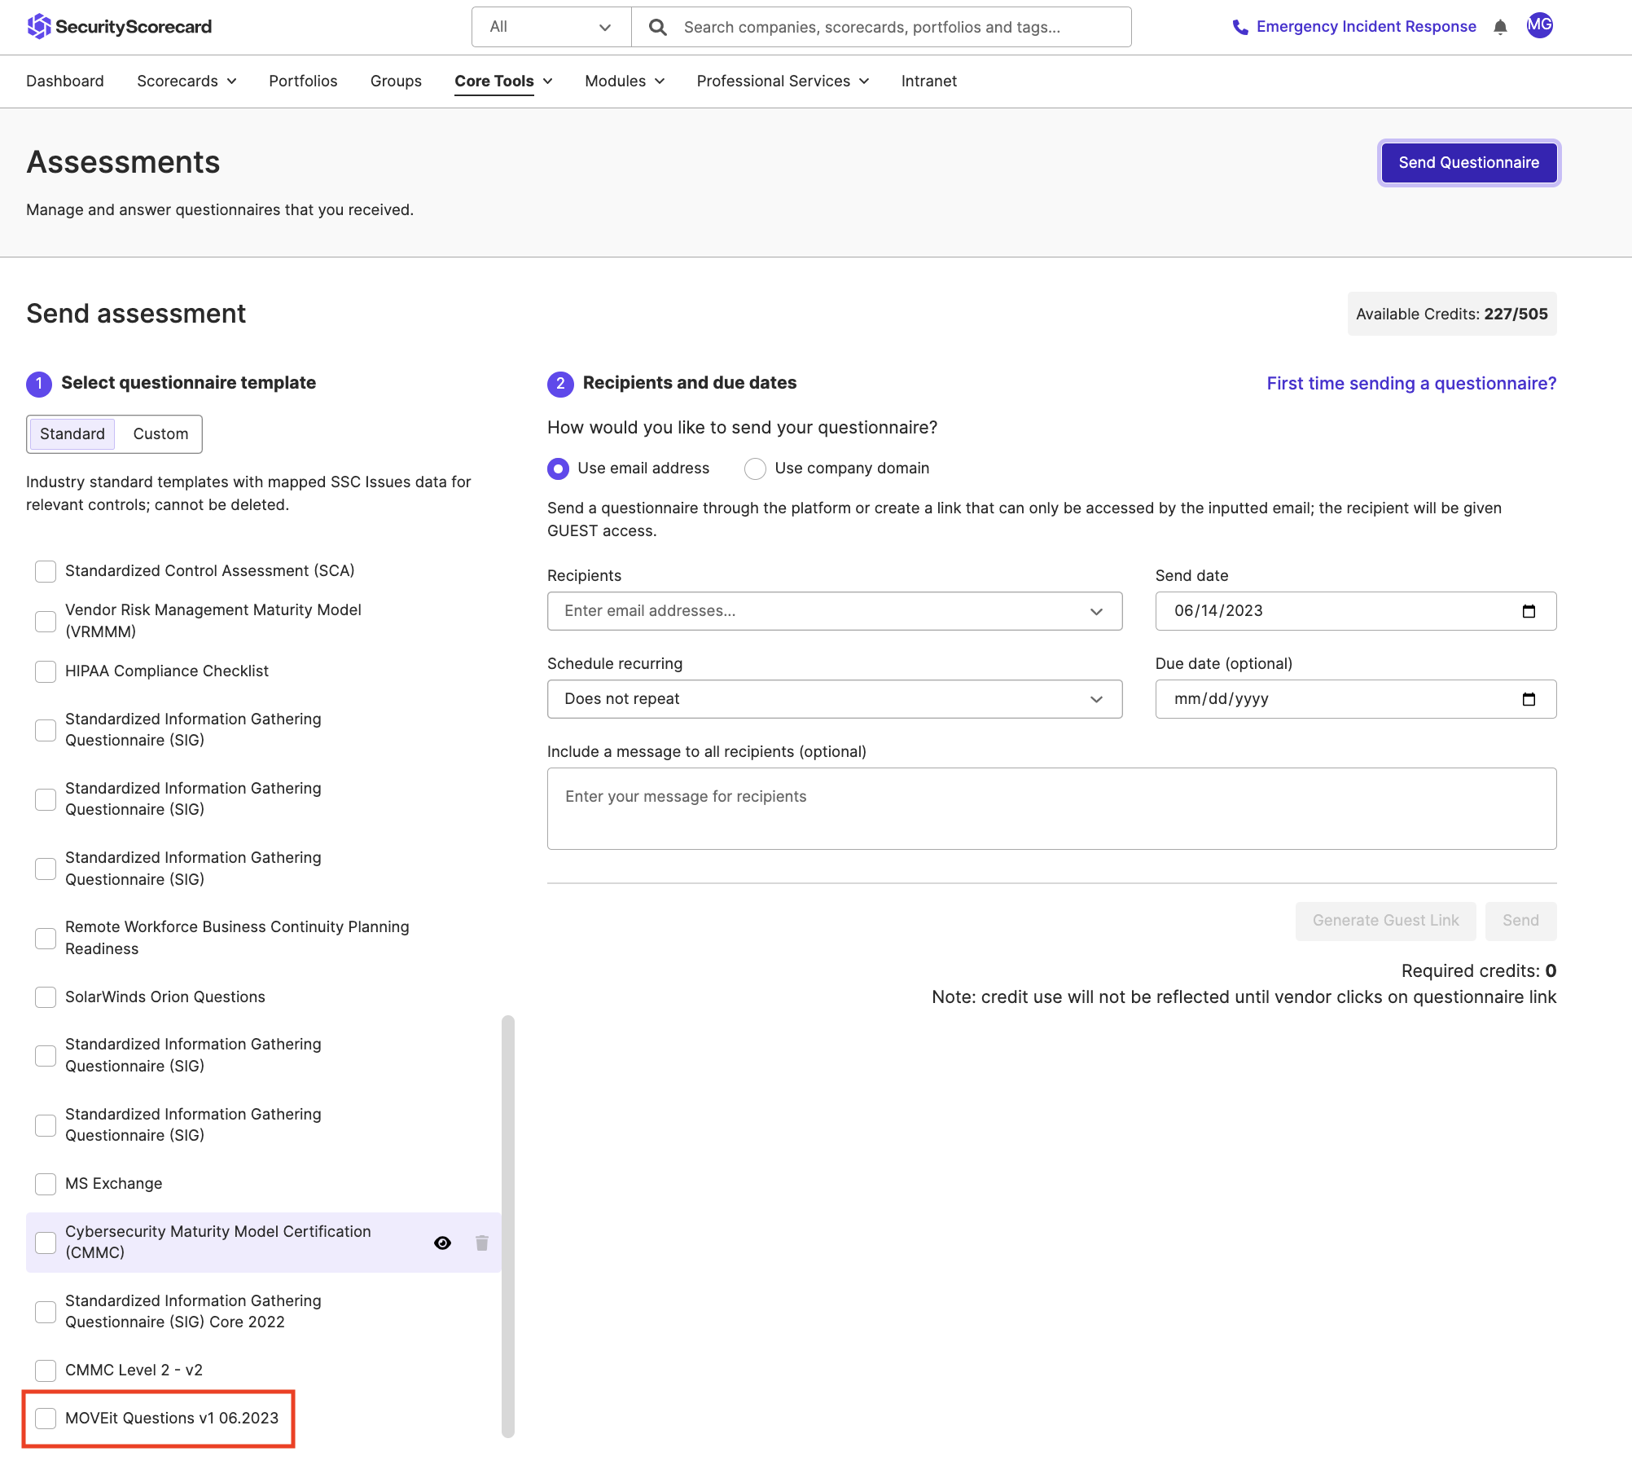
Task: Click Emergency Incident Response link
Action: (x=1366, y=27)
